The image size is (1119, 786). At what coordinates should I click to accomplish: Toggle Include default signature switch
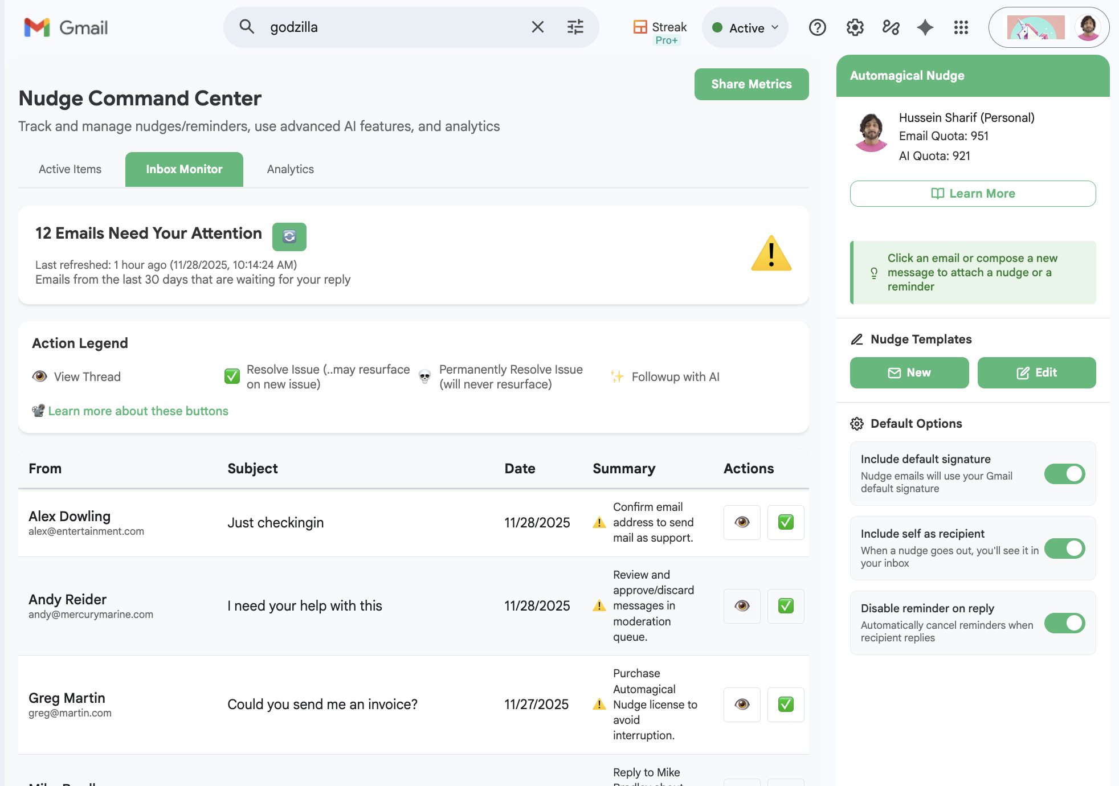click(1064, 474)
